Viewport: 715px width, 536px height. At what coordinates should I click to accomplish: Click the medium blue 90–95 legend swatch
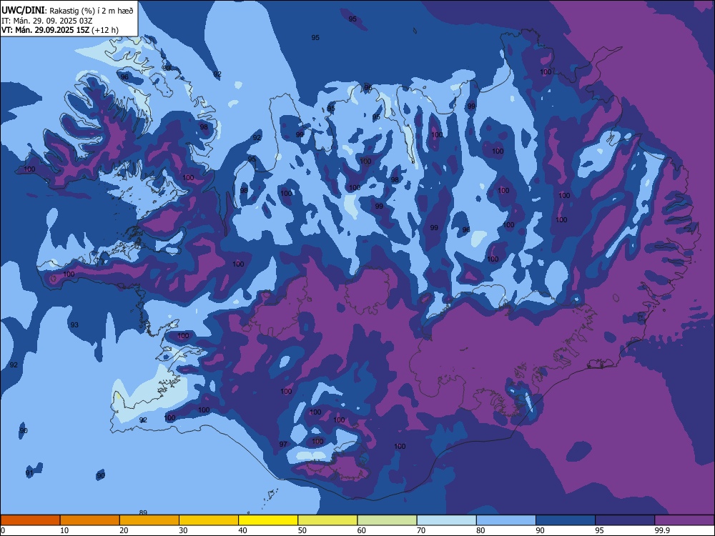coord(566,520)
